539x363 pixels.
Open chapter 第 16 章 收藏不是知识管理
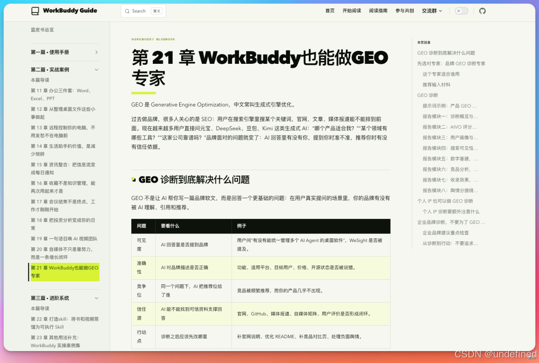63,187
